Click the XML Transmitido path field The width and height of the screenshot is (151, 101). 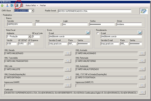coord(34,61)
